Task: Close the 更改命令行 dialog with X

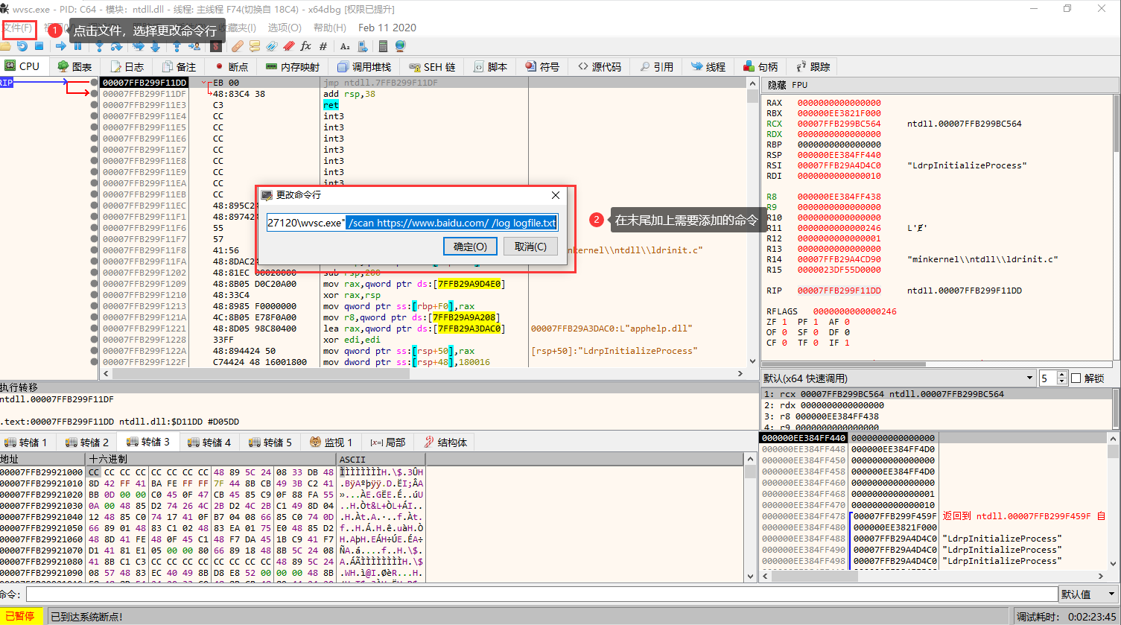Action: coord(555,195)
